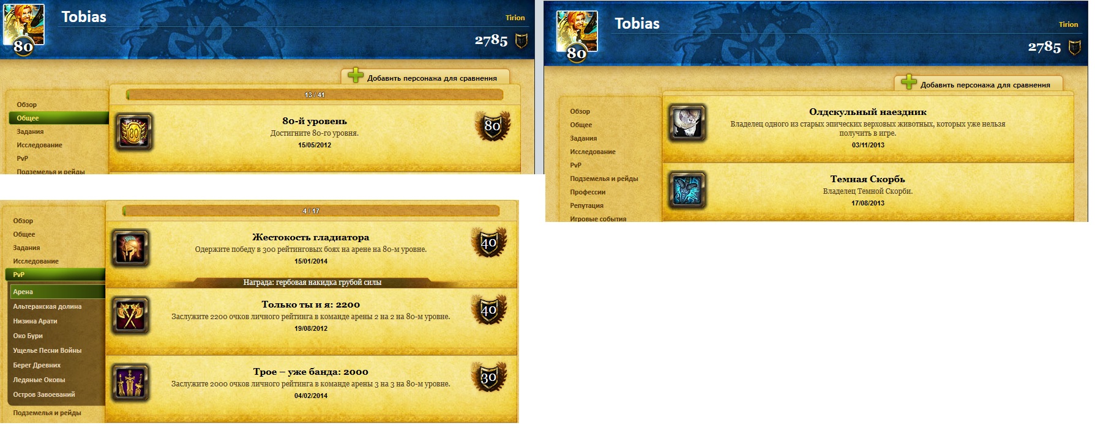Image resolution: width=1095 pixels, height=428 pixels.
Task: Select the green Общее sidebar item
Action: coord(59,118)
